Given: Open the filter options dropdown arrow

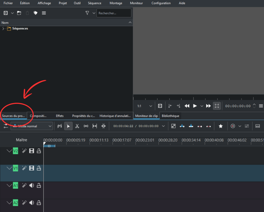Looking at the screenshot, I should tap(94, 13).
